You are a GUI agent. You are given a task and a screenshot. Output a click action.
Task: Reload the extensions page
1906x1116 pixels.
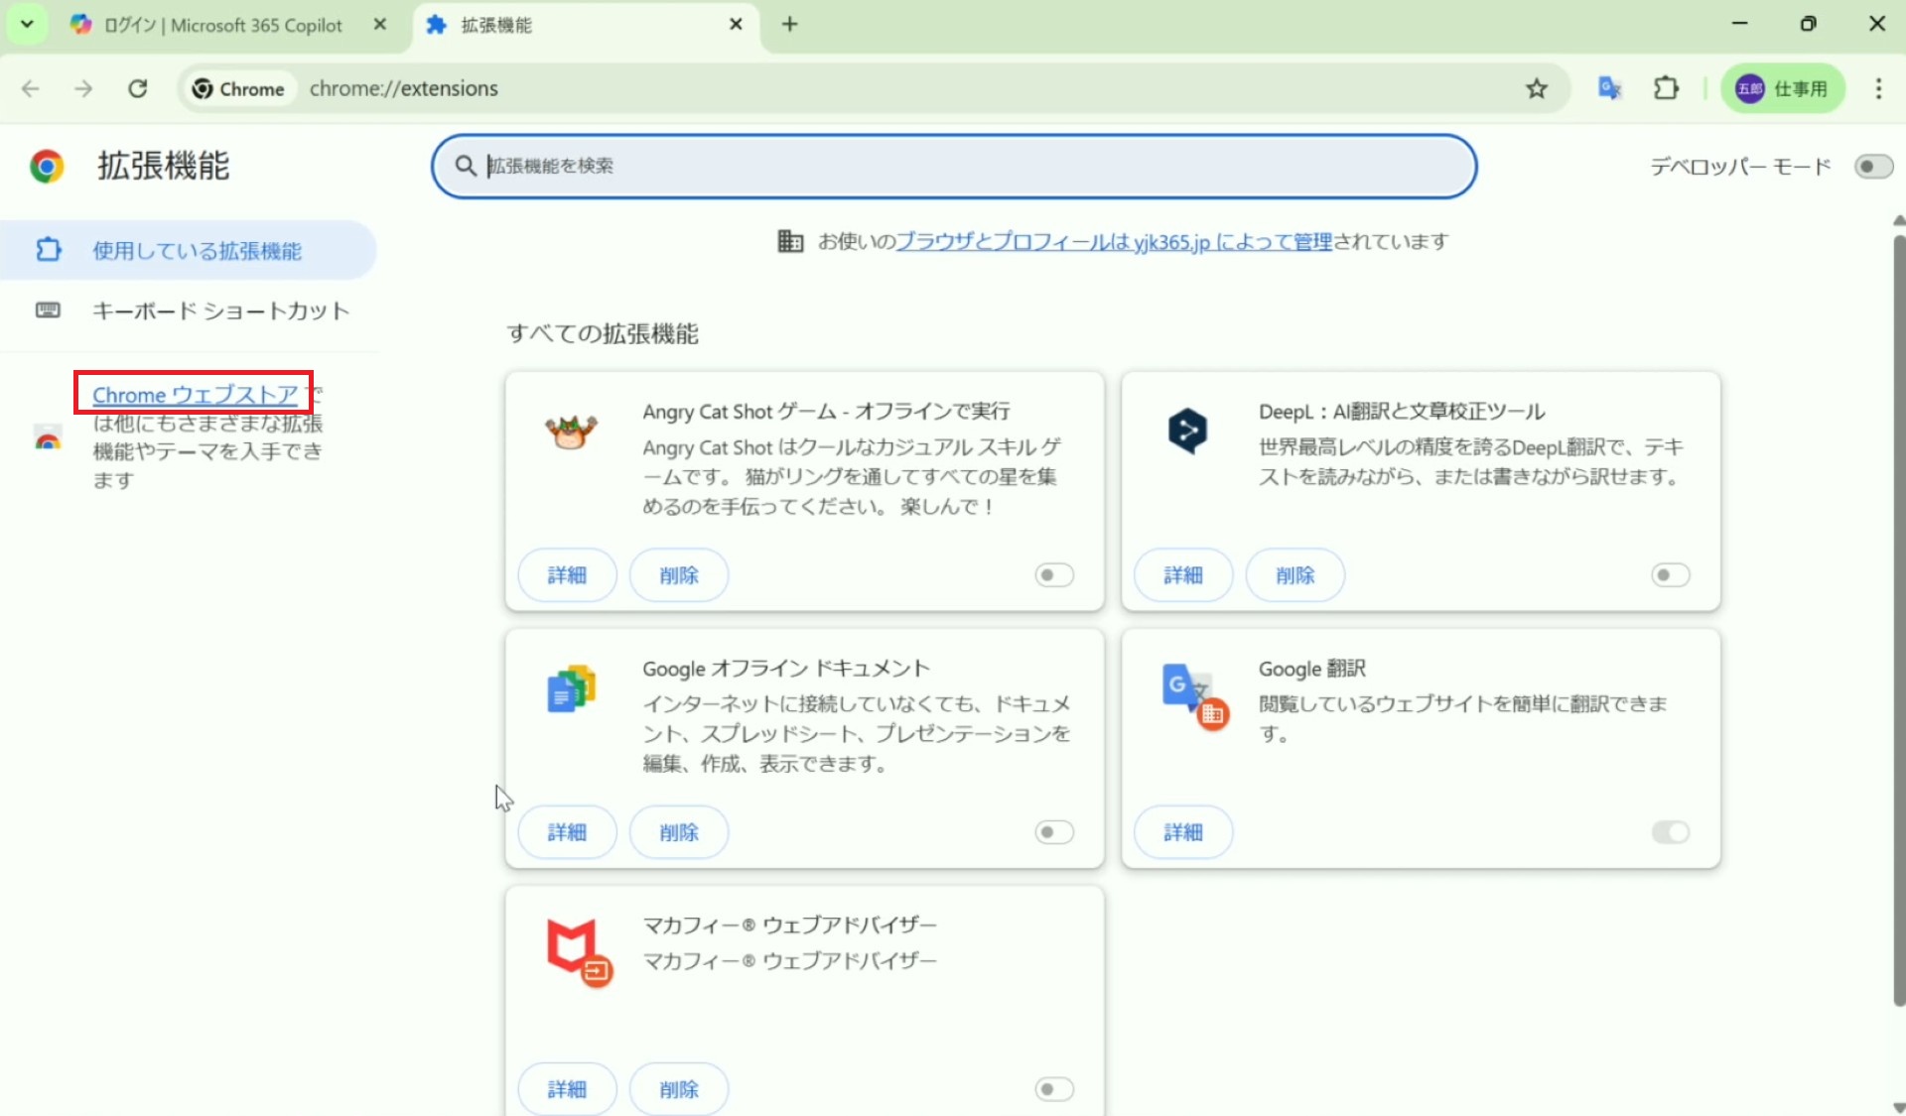138,88
